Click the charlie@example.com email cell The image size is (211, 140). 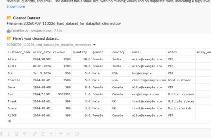click(x=149, y=80)
